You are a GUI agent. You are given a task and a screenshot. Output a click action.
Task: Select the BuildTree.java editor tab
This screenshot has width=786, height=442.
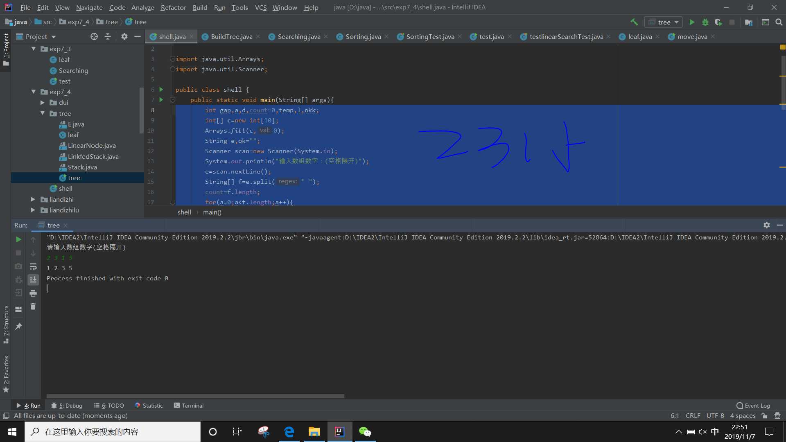point(231,36)
